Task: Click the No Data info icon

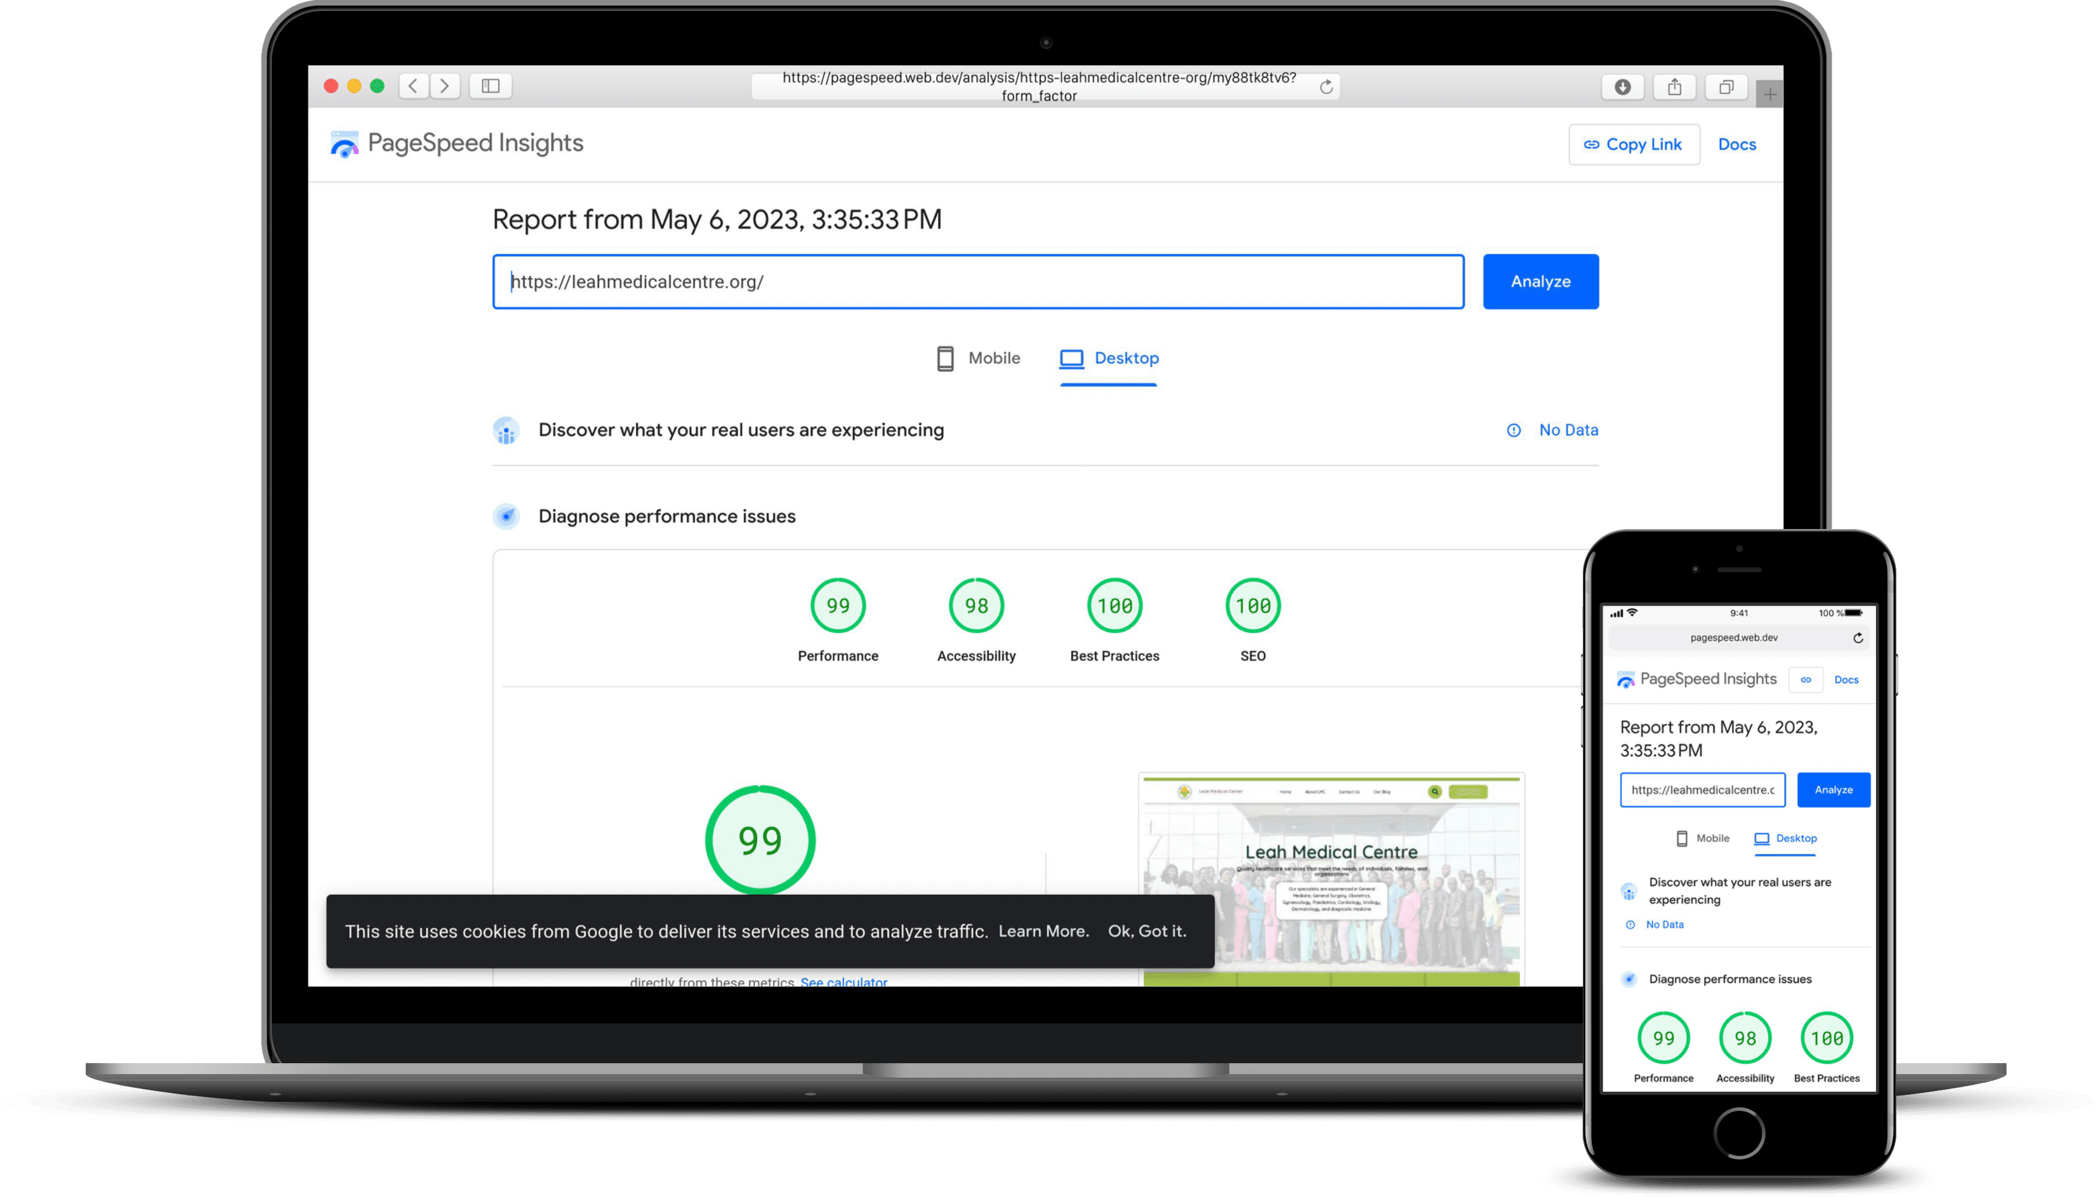Action: 1514,430
